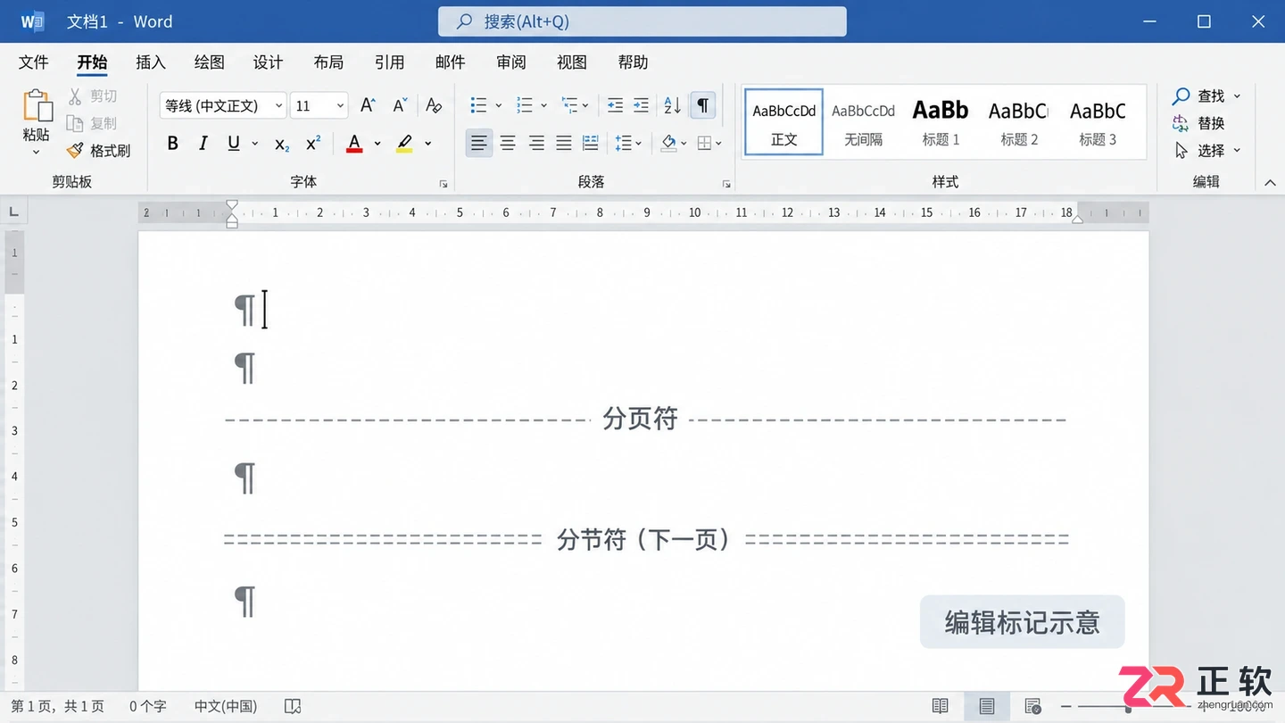This screenshot has height=723, width=1285.
Task: Increase paragraph indent
Action: pos(641,105)
